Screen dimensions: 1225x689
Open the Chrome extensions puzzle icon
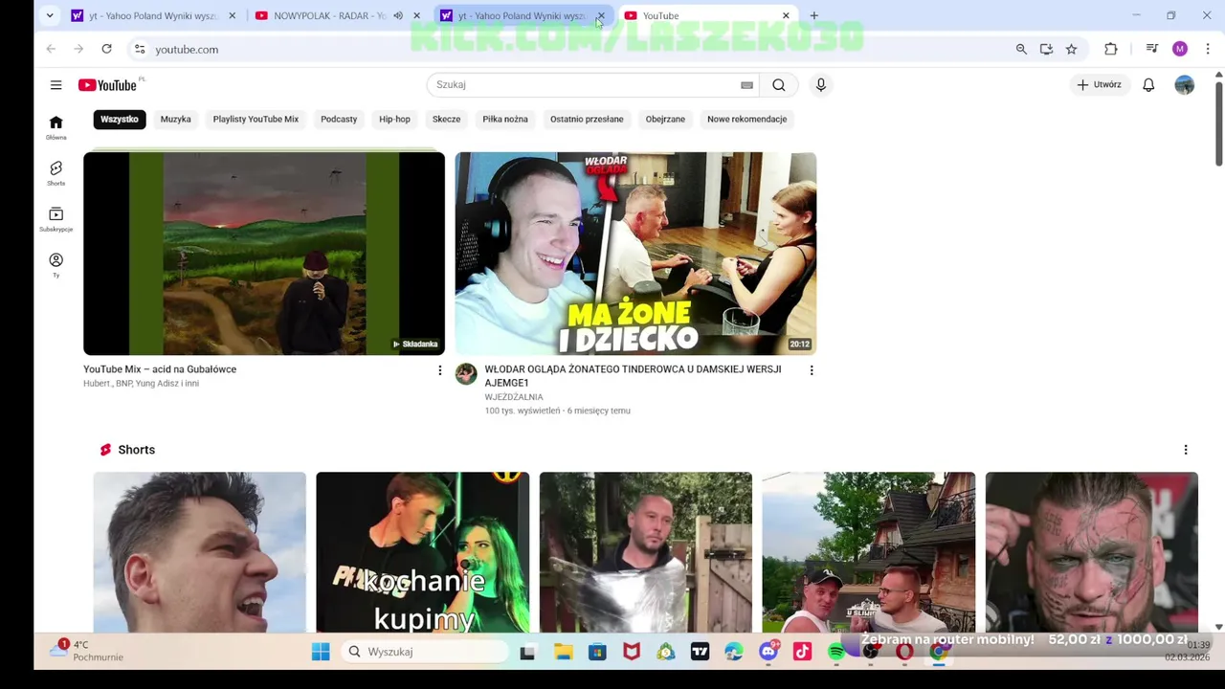coord(1110,49)
